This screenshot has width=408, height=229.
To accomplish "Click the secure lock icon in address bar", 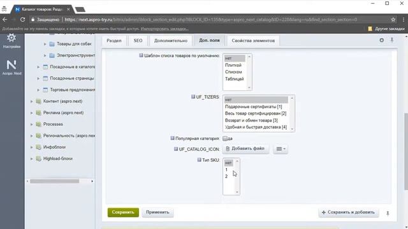I will click(33, 20).
